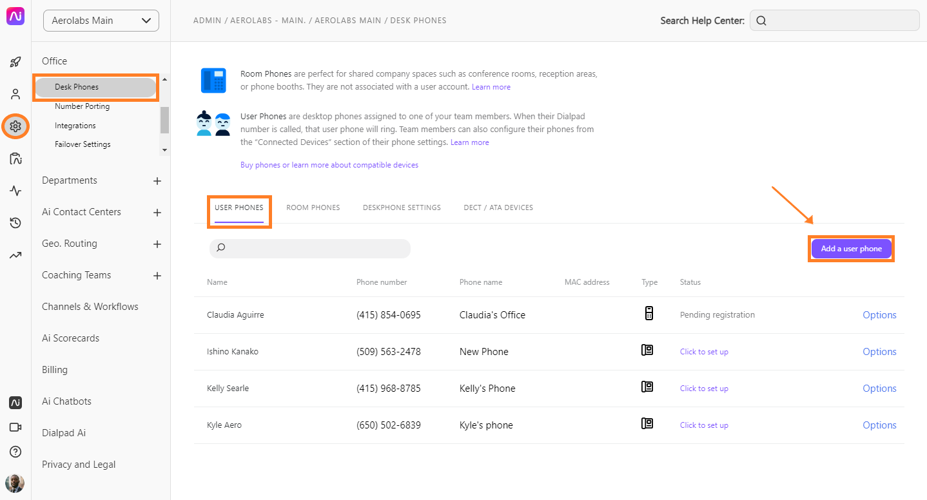Image resolution: width=927 pixels, height=500 pixels.
Task: Click the phone type icon for Kelly Searle
Action: (647, 387)
